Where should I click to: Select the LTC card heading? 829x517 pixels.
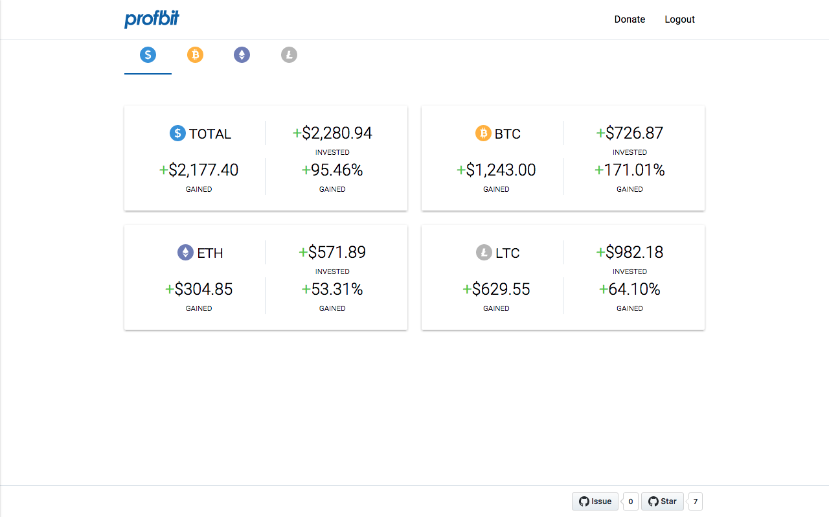point(508,253)
